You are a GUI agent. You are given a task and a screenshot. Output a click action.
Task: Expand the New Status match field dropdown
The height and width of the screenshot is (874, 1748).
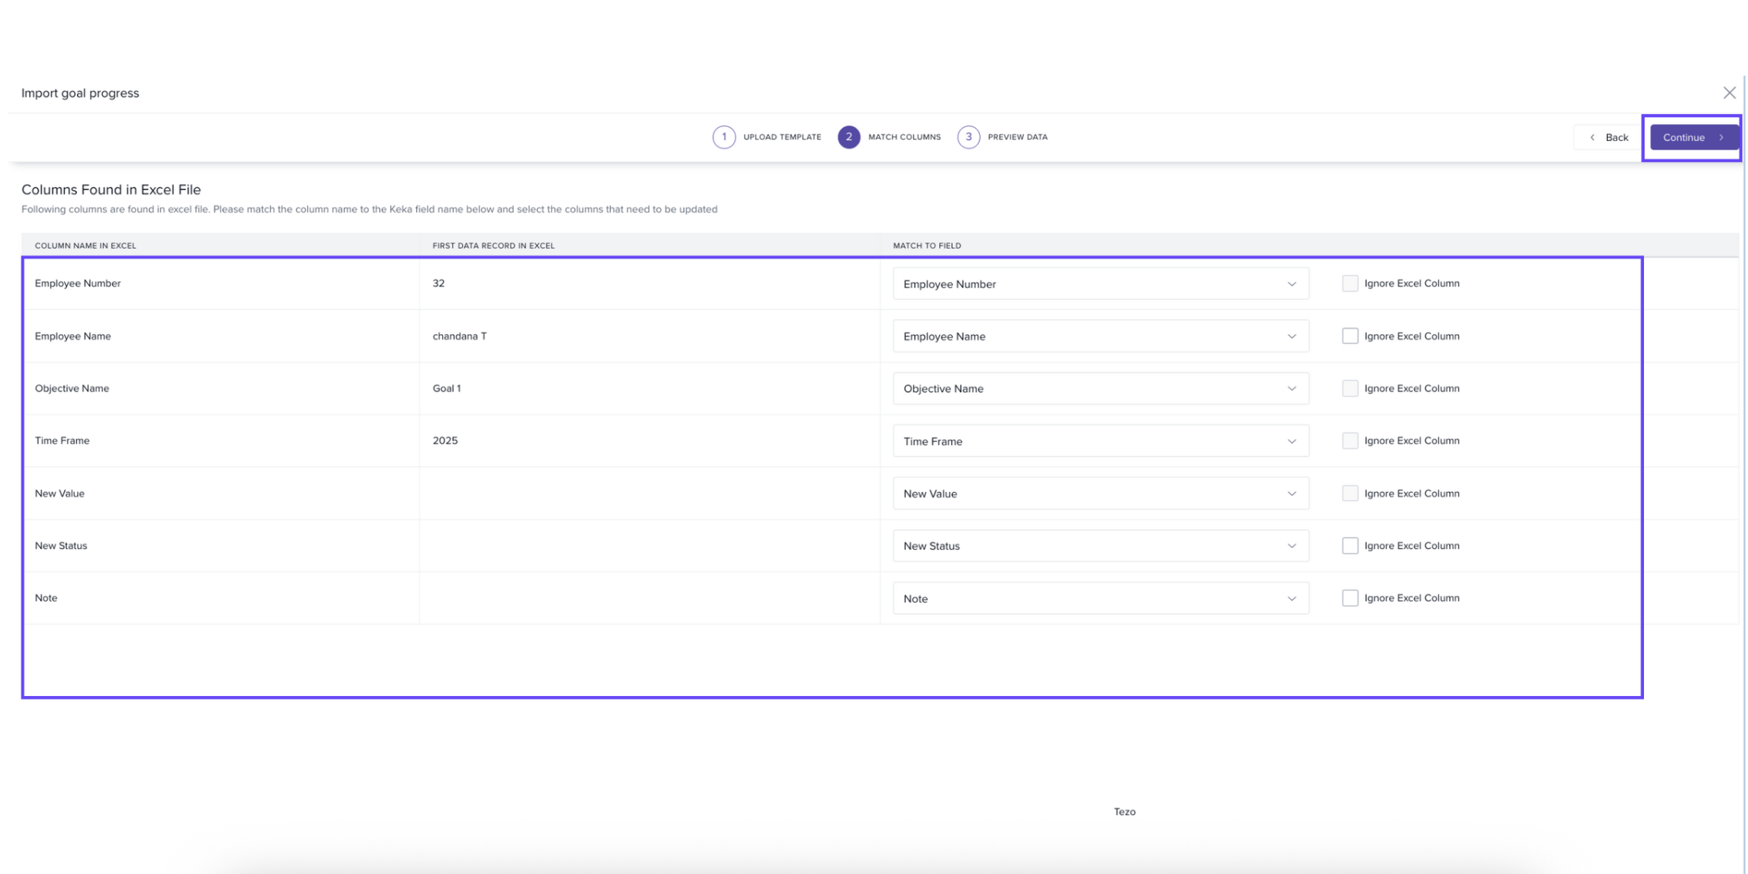(x=1099, y=546)
